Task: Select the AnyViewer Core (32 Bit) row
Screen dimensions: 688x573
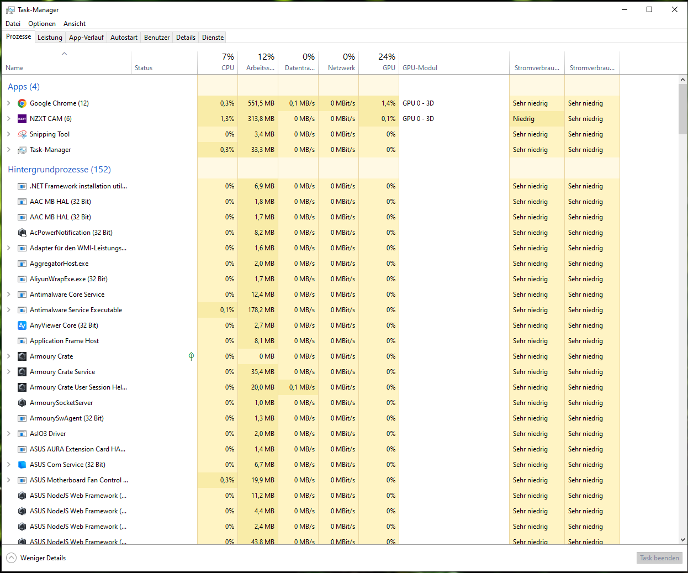Action: [311, 325]
